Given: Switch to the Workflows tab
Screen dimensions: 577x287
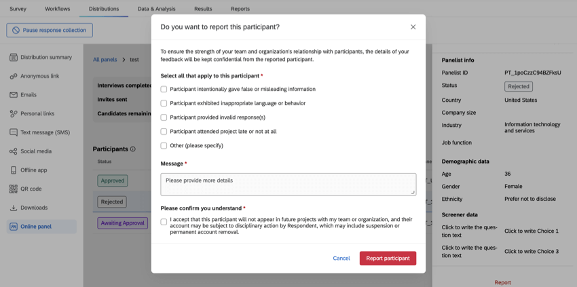Looking at the screenshot, I should coord(58,9).
